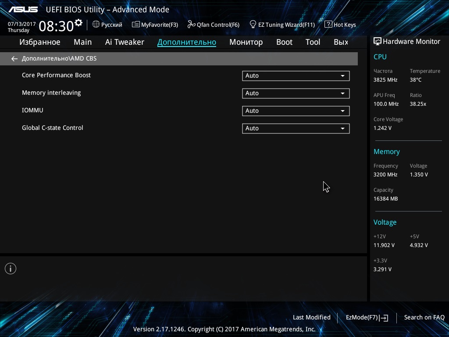
Task: Click the 08:30 clock display
Action: (57, 26)
